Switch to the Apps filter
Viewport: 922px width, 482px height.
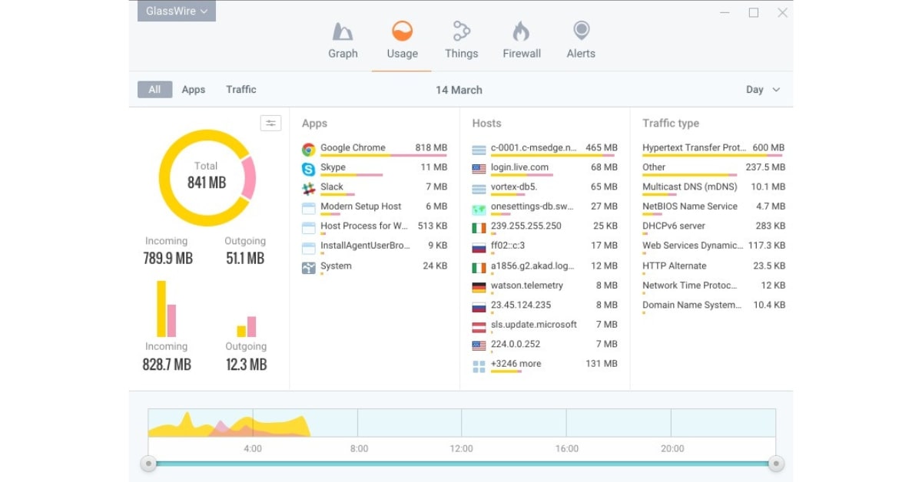coord(194,90)
